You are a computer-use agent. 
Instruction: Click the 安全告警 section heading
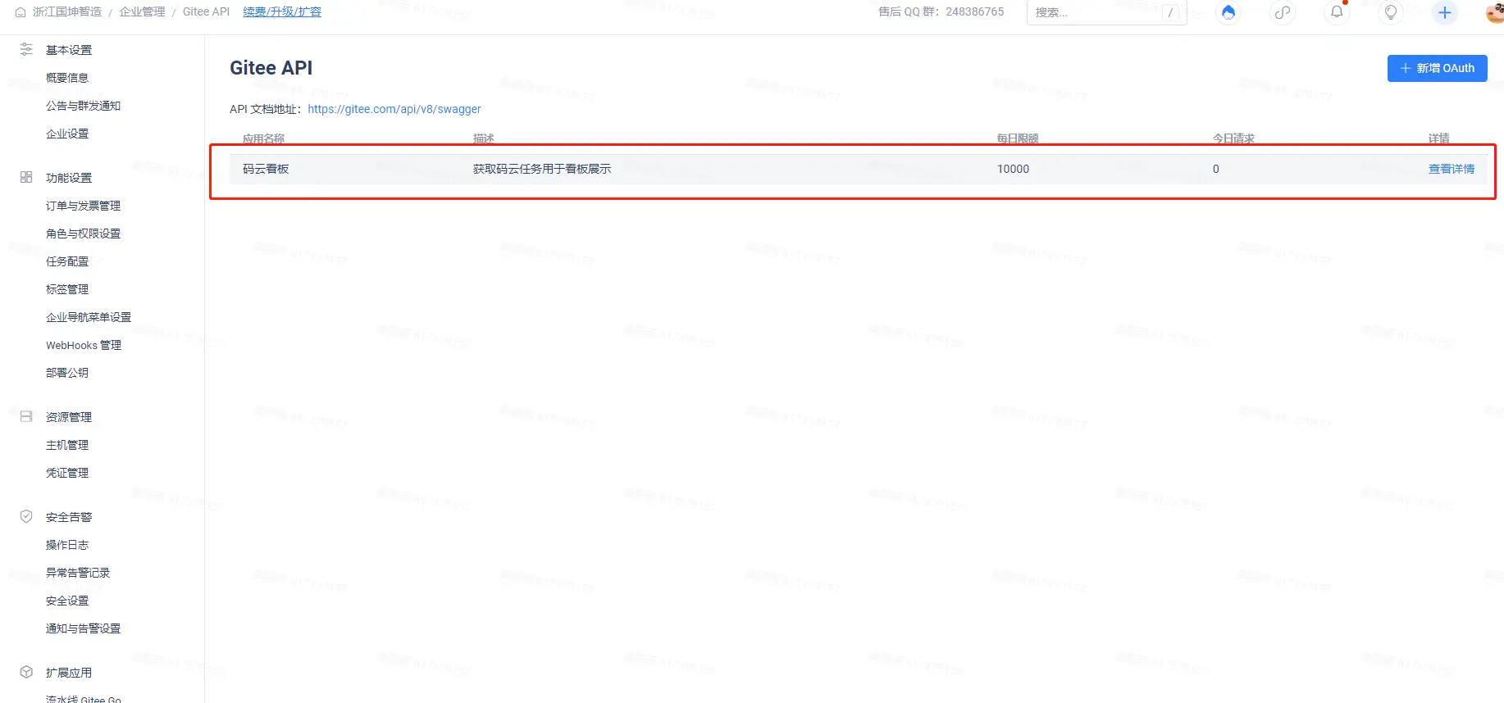[x=69, y=517]
